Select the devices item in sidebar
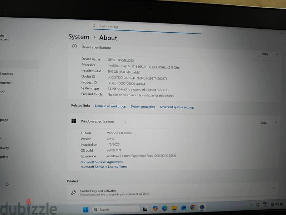286x215 pixels. tap(6, 74)
